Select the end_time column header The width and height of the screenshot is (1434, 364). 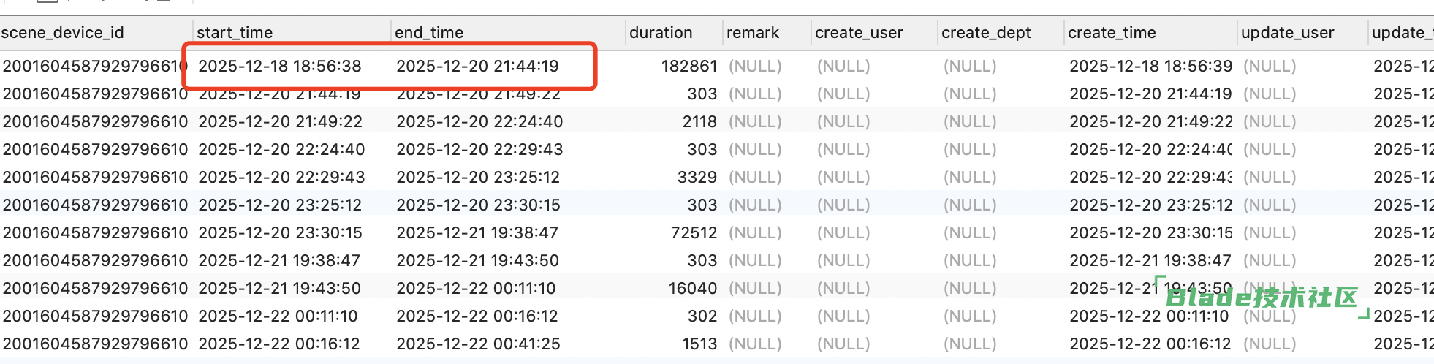pyautogui.click(x=429, y=33)
